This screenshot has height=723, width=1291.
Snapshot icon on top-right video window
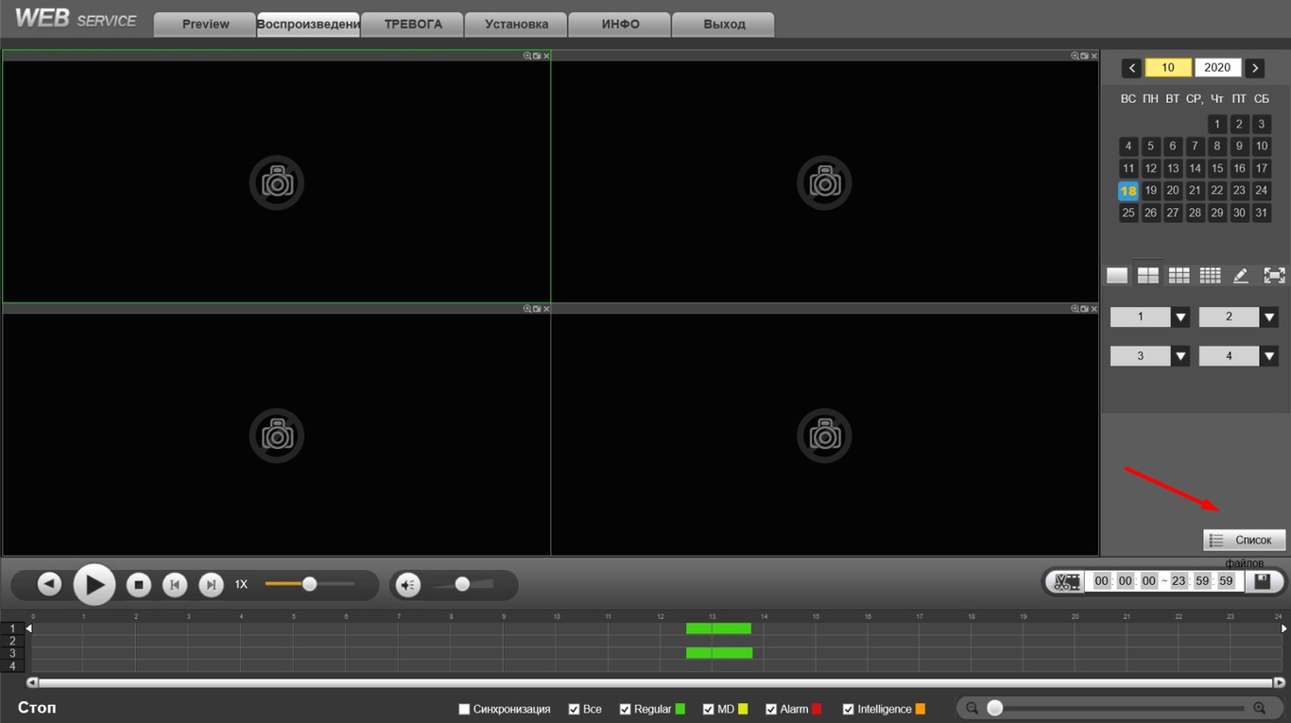(1084, 56)
